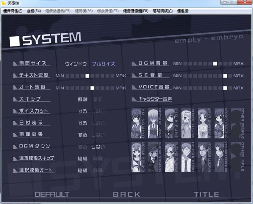Click the 選択肢後オート label
The height and width of the screenshot is (204, 253).
pyautogui.click(x=36, y=170)
